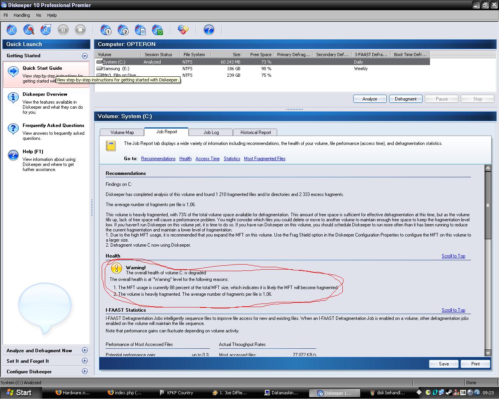Click report scrollbar up arrow

click(x=488, y=168)
